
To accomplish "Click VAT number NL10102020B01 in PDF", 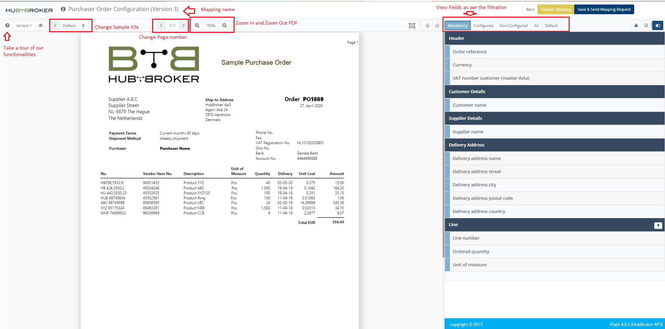I will click(x=310, y=143).
